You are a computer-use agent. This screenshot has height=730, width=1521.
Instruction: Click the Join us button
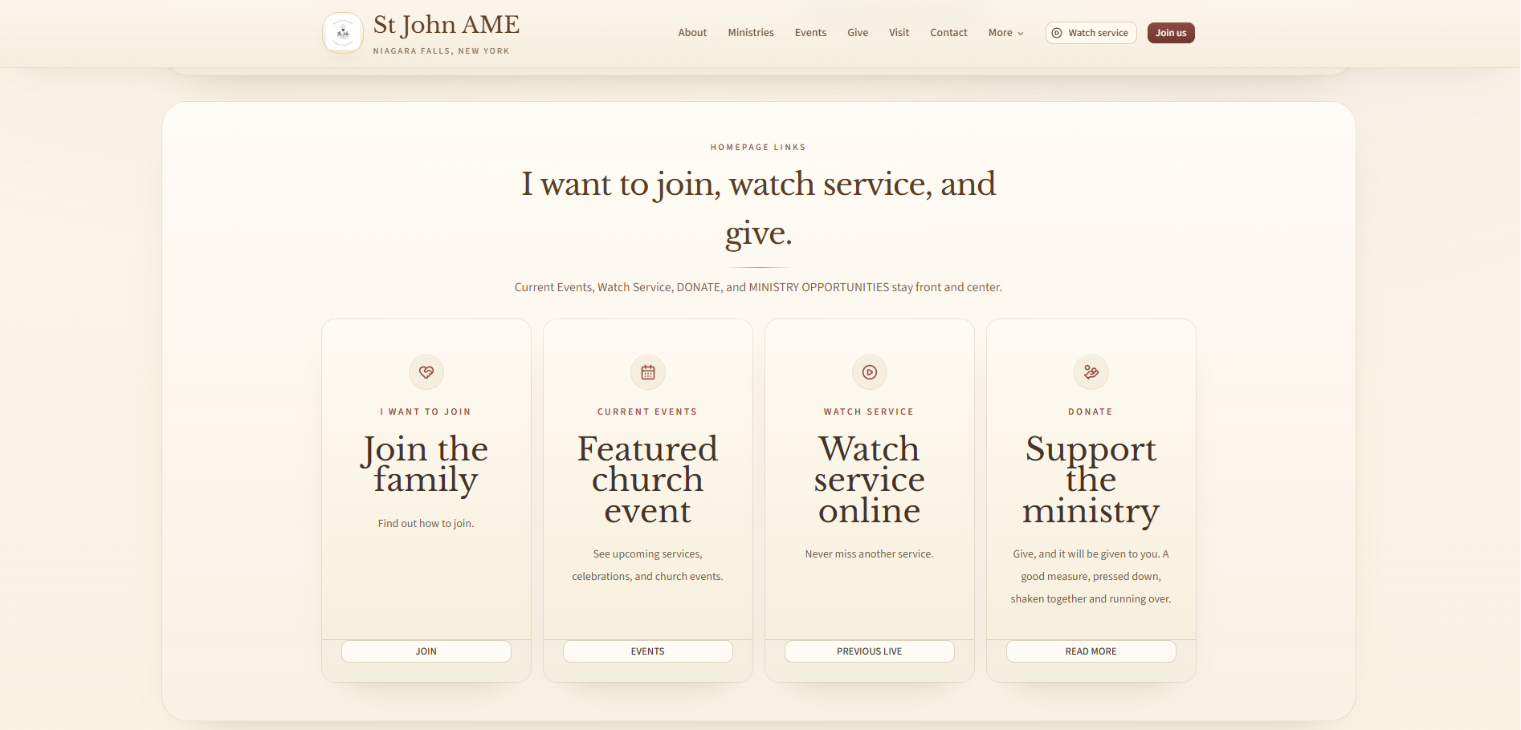[x=1170, y=33]
